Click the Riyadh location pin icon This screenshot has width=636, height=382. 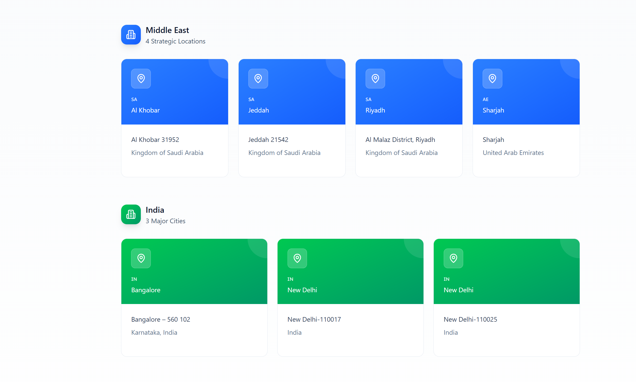point(375,78)
